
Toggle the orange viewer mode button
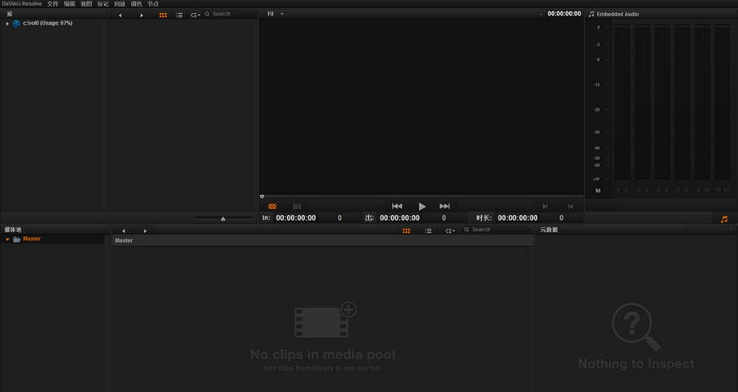coord(272,207)
